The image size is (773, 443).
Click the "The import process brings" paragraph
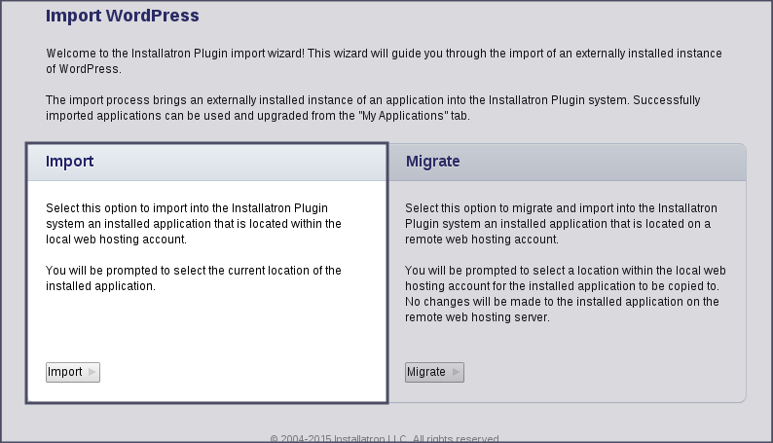pyautogui.click(x=373, y=108)
